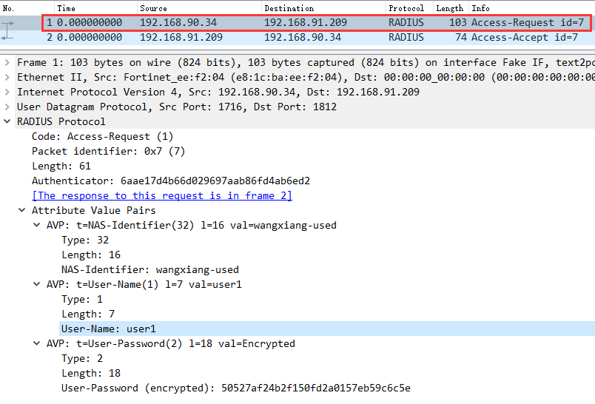The width and height of the screenshot is (595, 404).
Task: Expand the User Datagram Protocol section
Action: 7,107
